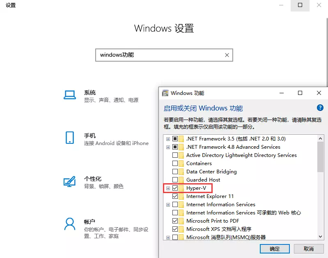Select the Internet Explorer 11 label
This screenshot has height=258, width=328.
[210, 196]
